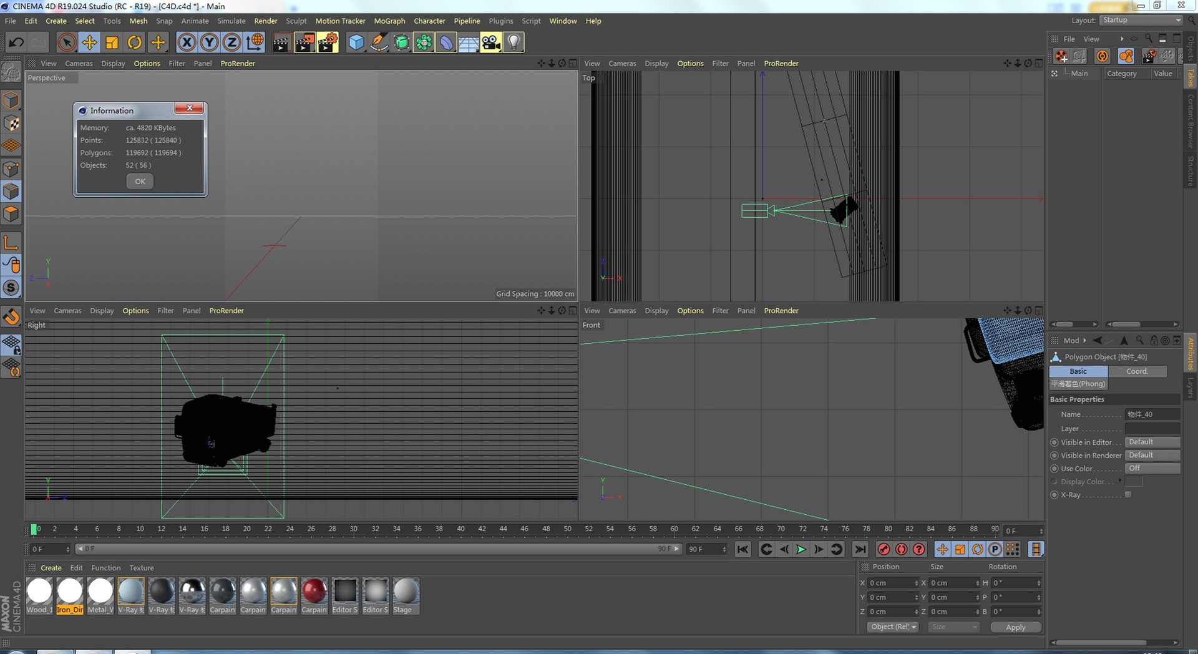Add a Light object
The height and width of the screenshot is (654, 1198).
tap(514, 42)
